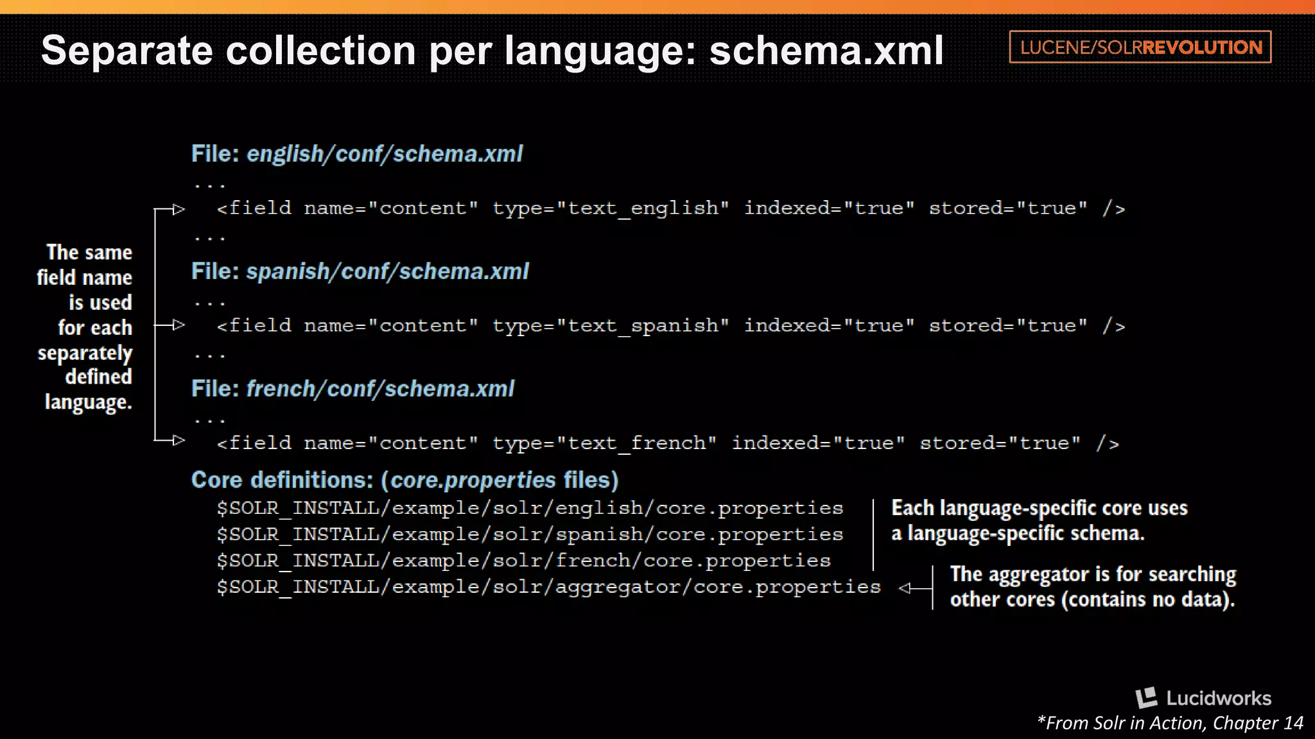Click the Lucene/Solr Revolution logo
This screenshot has width=1315, height=739.
[1140, 47]
